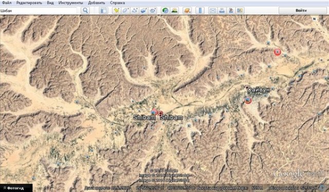The image size is (329, 192).
Task: Click the magnifier search button
Action: [x=85, y=10]
